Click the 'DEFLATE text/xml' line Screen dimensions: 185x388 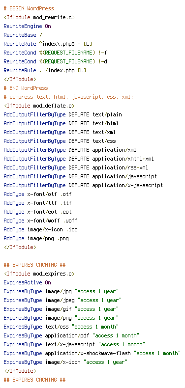pyautogui.click(x=60, y=133)
